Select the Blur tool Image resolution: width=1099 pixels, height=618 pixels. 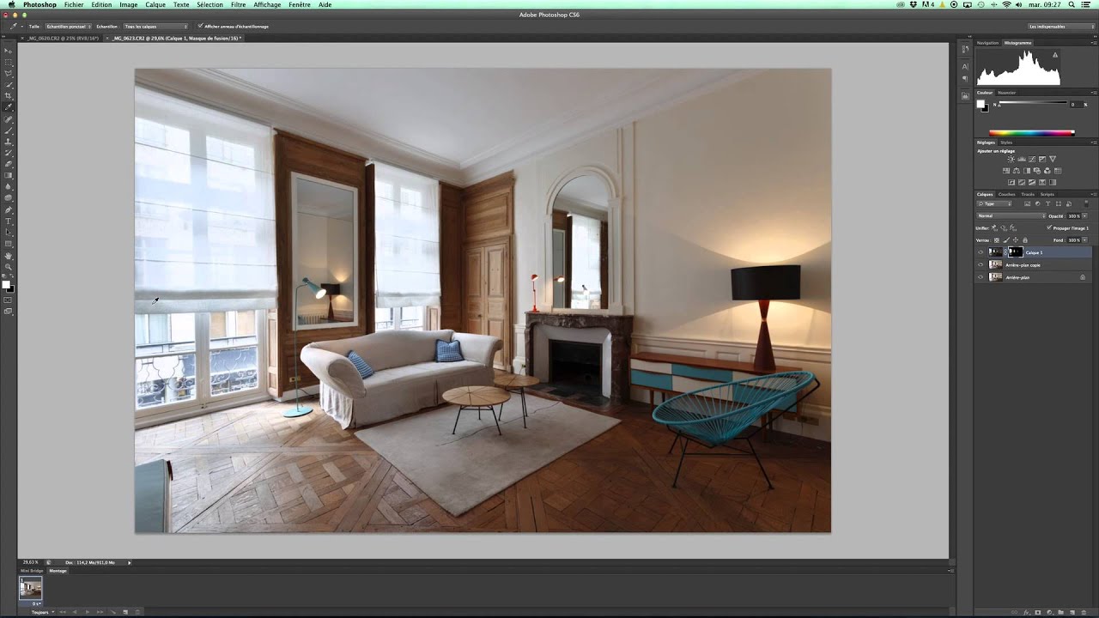click(x=8, y=186)
